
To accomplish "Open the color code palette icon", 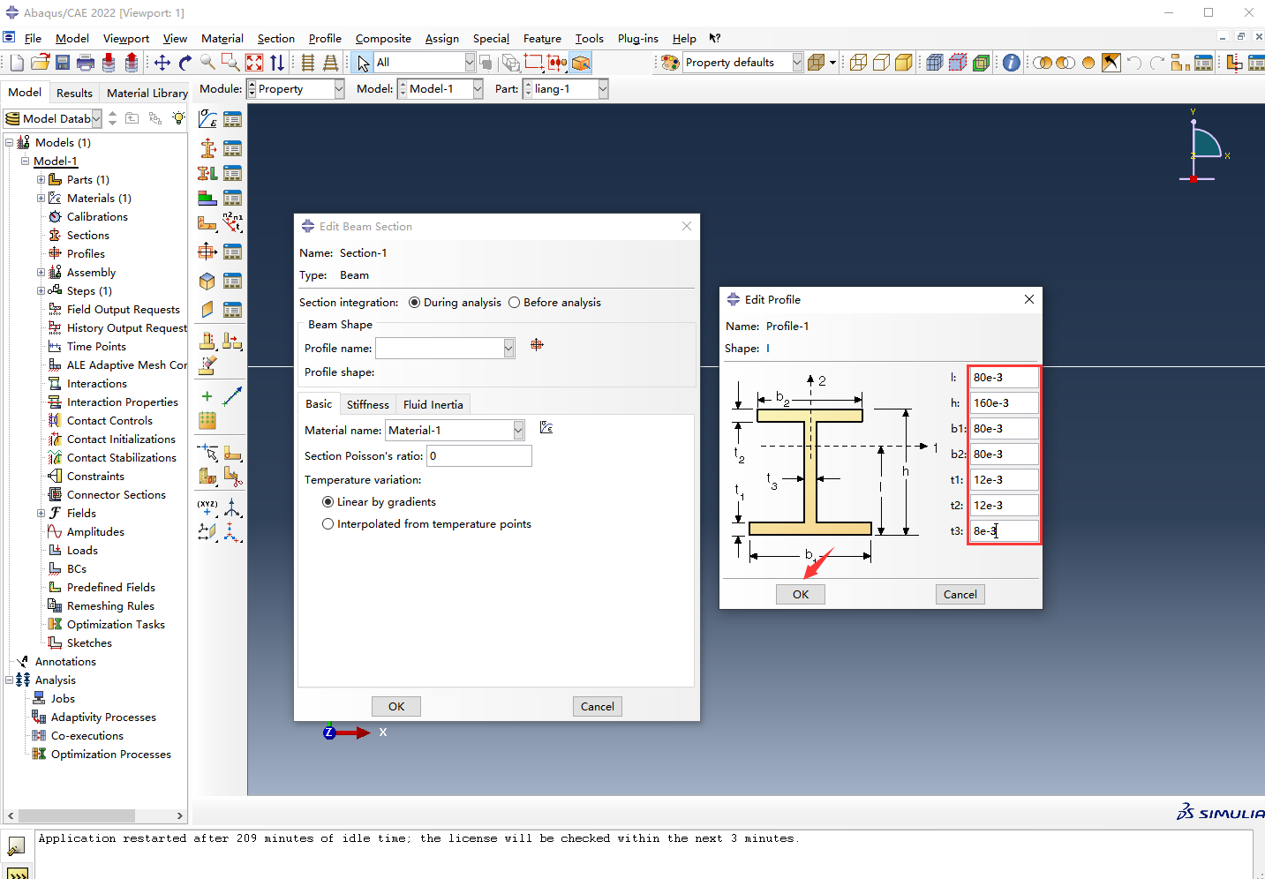I will [670, 63].
